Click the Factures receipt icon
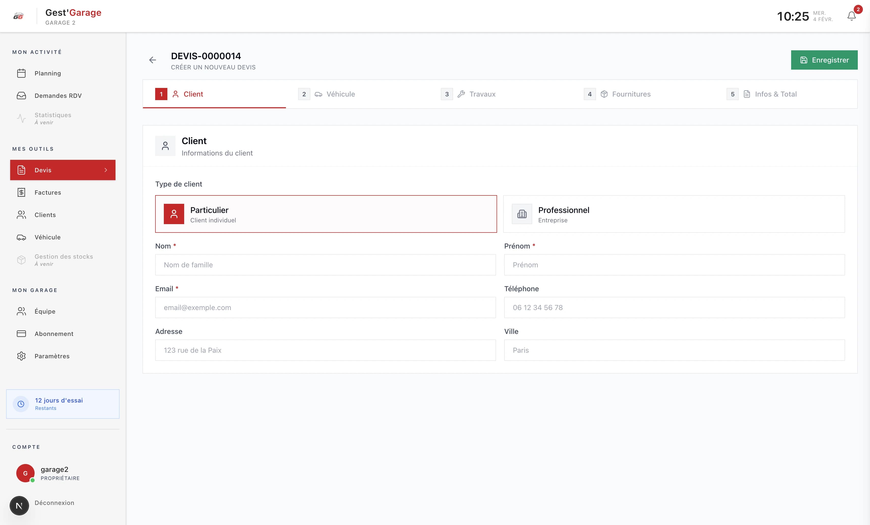Viewport: 870px width, 525px height. (21, 192)
